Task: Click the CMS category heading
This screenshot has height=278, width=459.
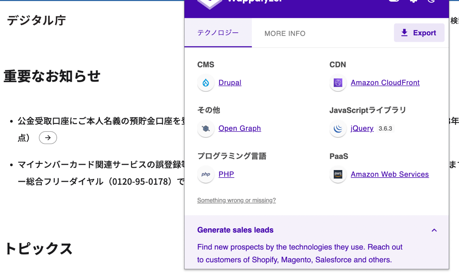Action: (206, 65)
